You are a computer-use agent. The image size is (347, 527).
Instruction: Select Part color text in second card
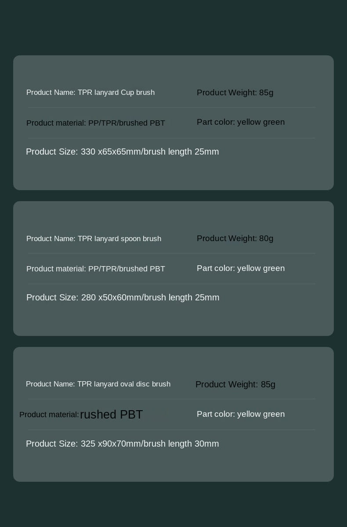click(241, 268)
